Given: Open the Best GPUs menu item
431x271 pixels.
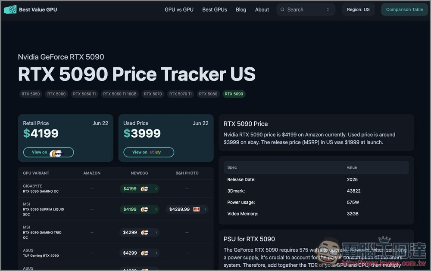Looking at the screenshot, I should click(215, 9).
